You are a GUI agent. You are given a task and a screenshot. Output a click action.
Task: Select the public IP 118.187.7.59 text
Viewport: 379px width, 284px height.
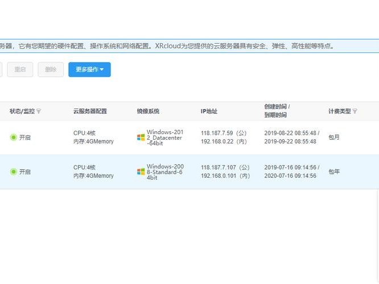(217, 133)
